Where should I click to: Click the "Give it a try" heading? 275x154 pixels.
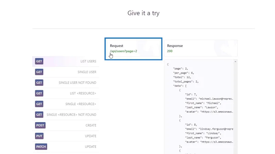point(143,13)
